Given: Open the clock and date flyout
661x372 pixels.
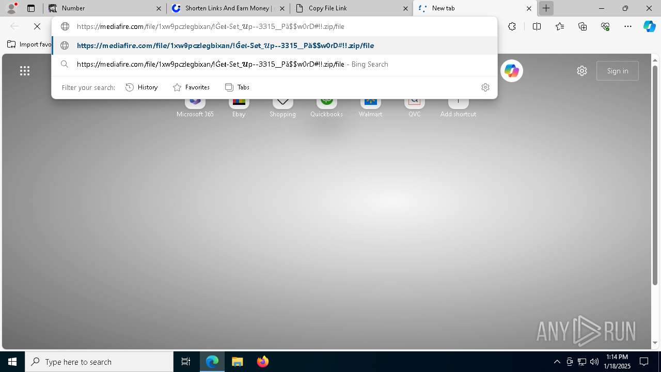Looking at the screenshot, I should 618,362.
